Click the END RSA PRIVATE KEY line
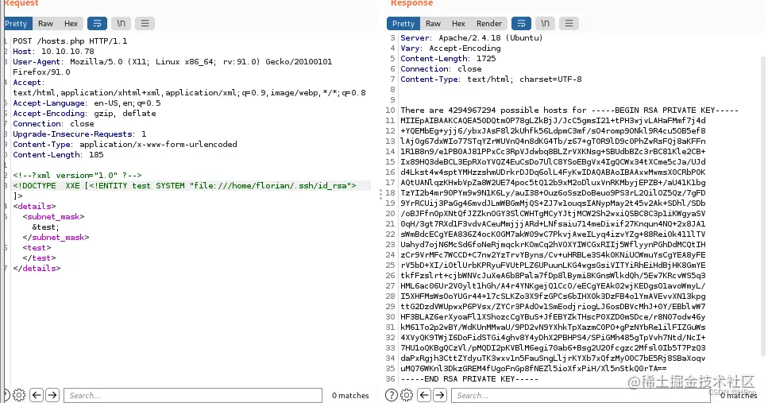 pyautogui.click(x=469, y=379)
